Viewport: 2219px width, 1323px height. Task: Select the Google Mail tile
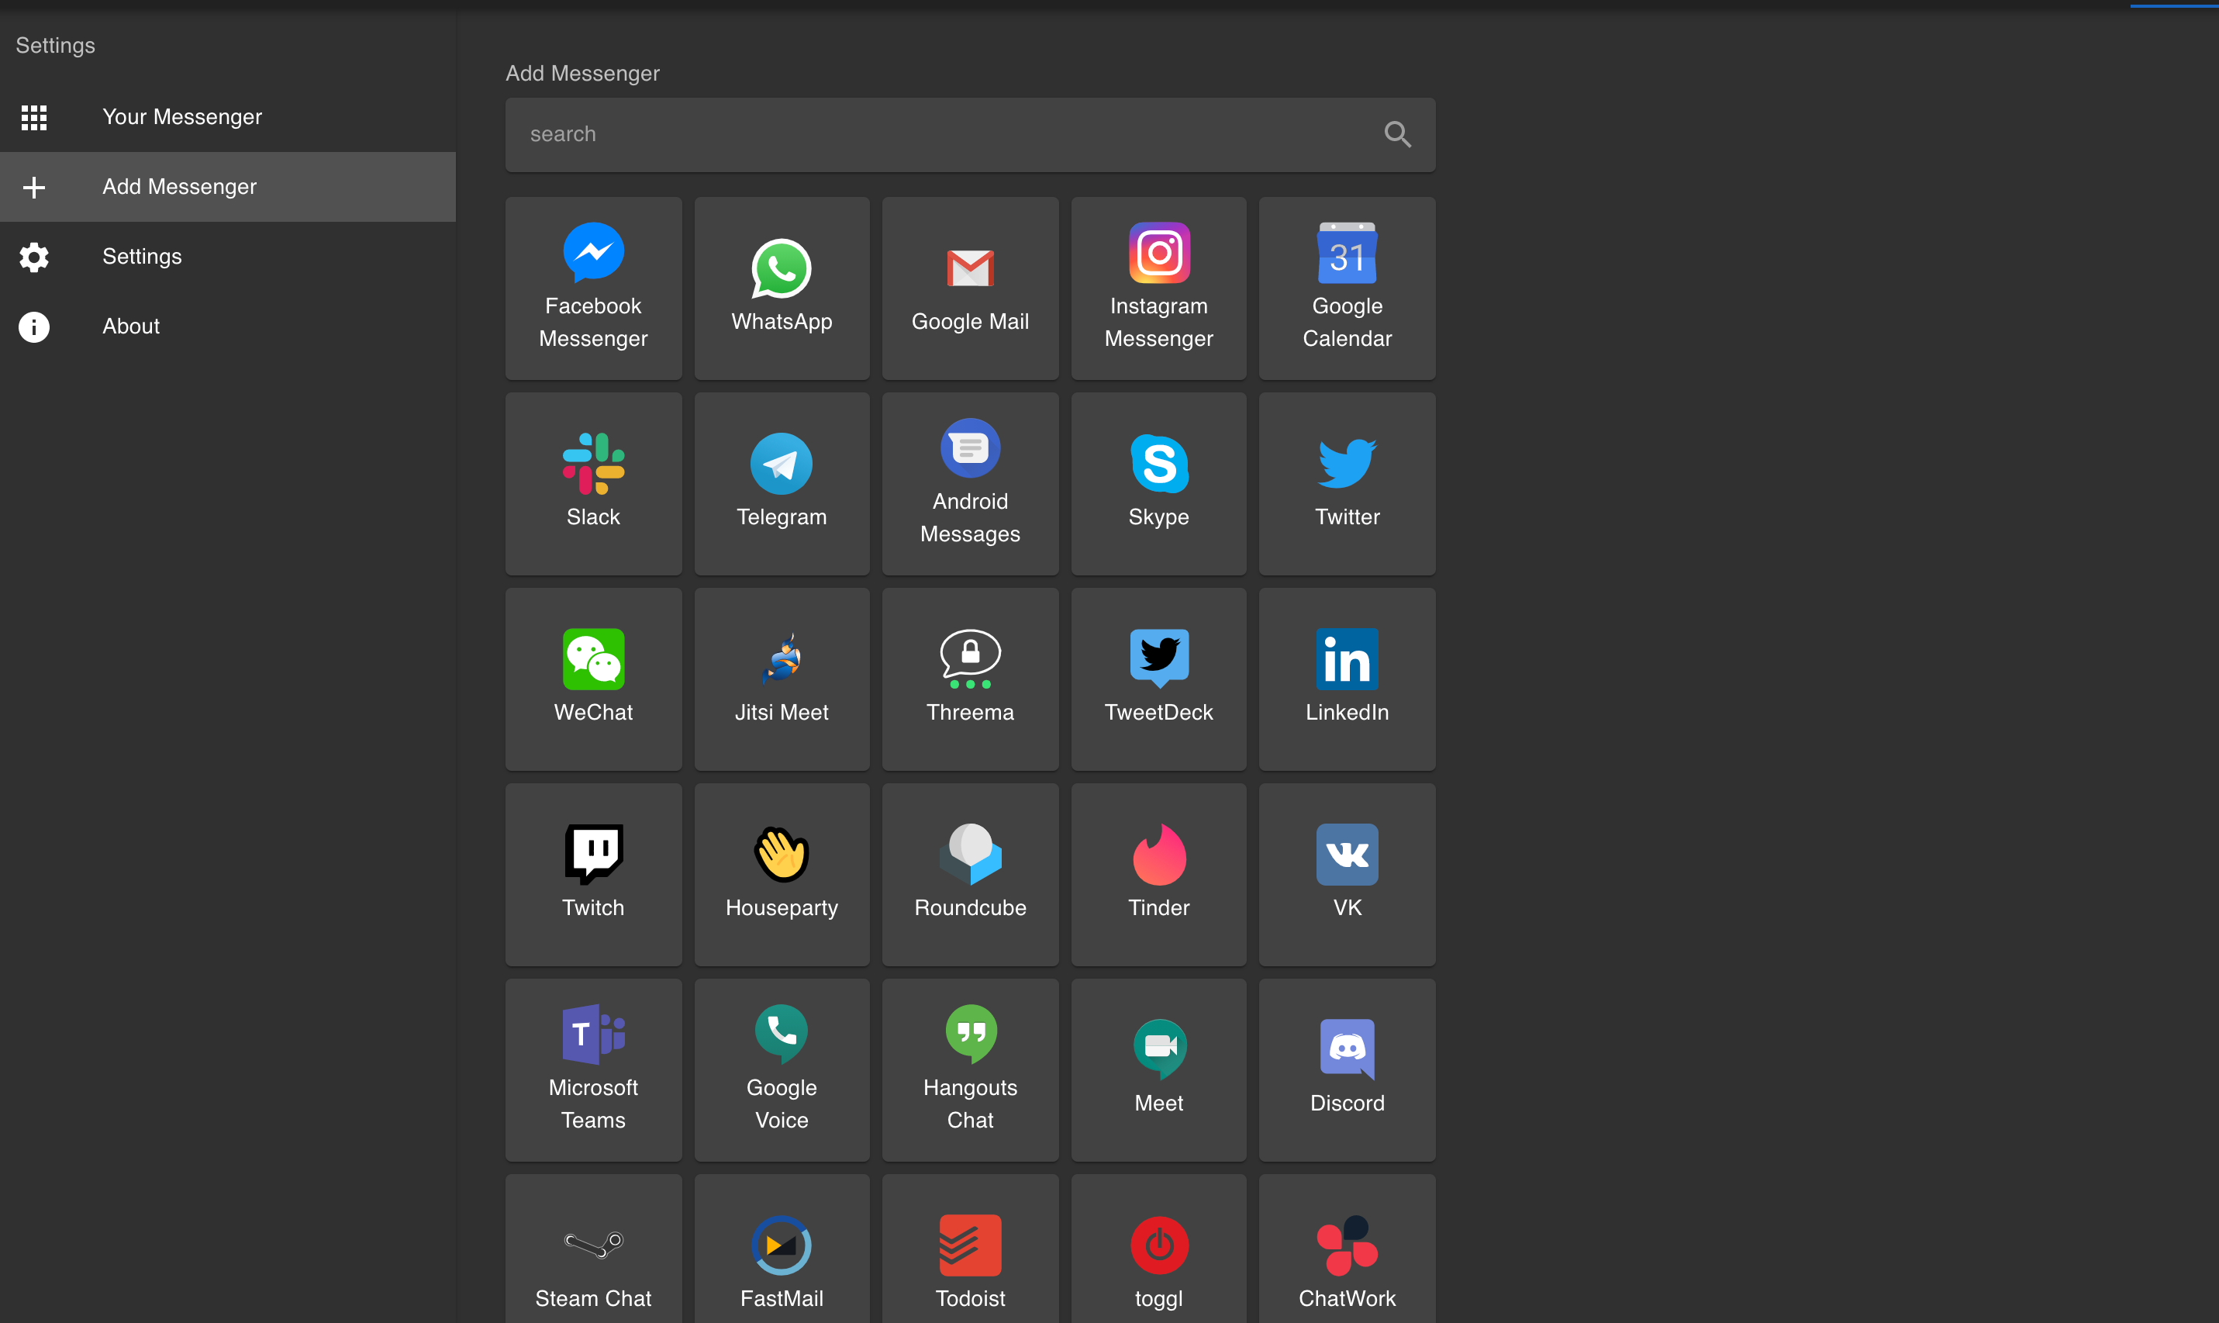click(971, 288)
